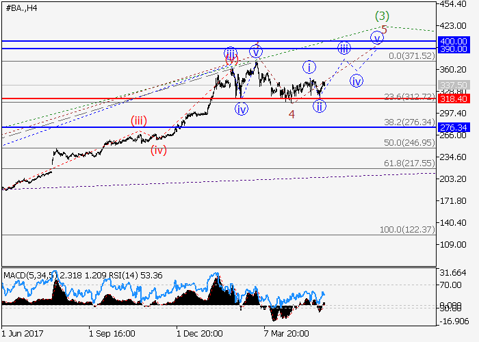The image size is (479, 342).
Task: Select the 390.00 blue price tag
Action: pos(454,49)
